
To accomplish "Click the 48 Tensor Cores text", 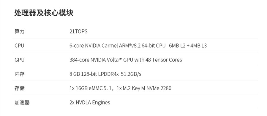I will click(164, 60).
